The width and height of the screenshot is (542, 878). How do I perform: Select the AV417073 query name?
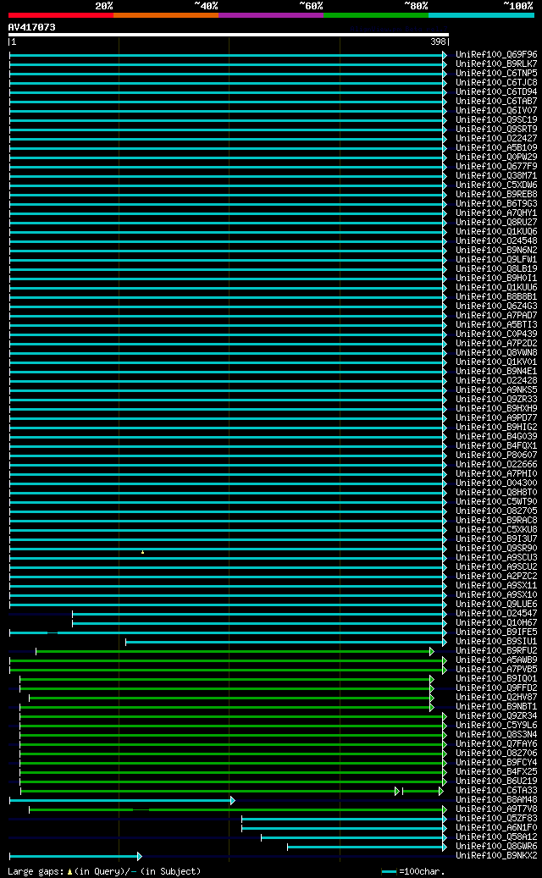coord(32,27)
